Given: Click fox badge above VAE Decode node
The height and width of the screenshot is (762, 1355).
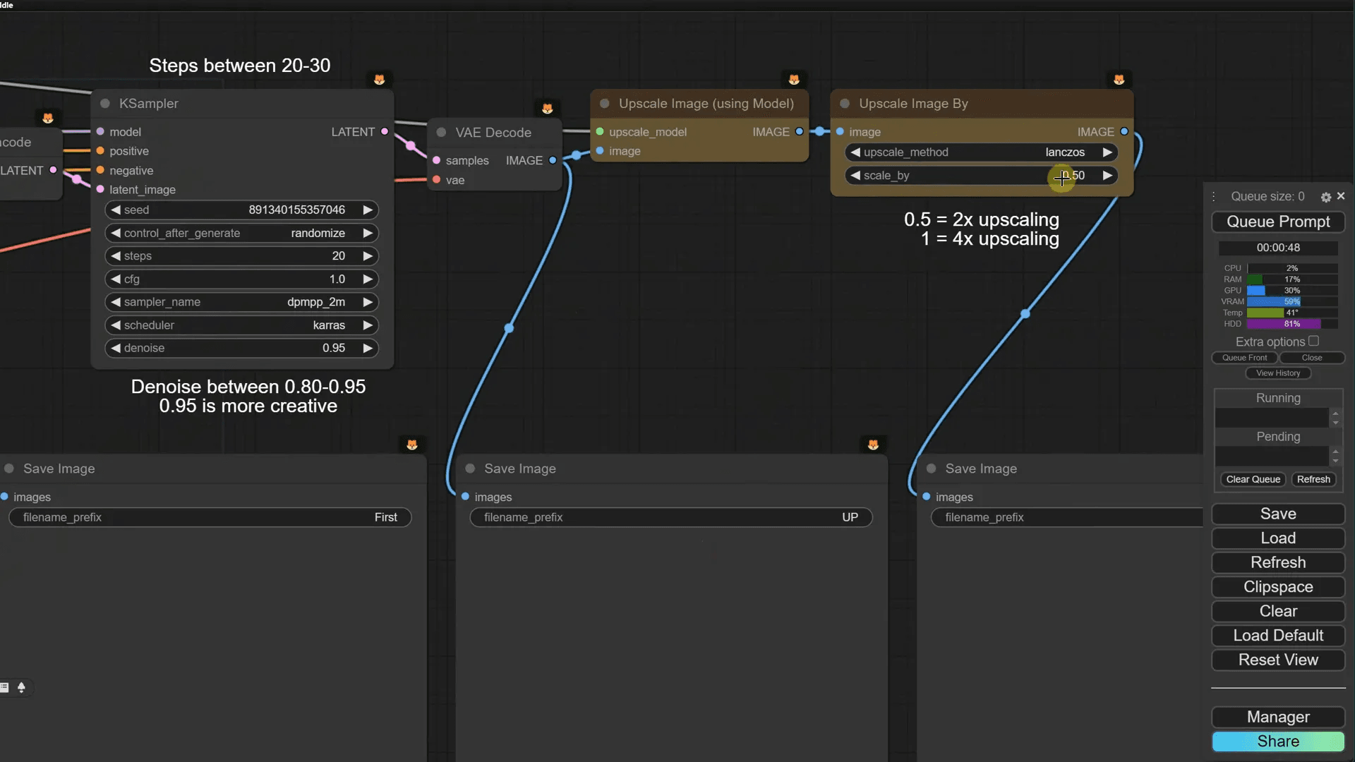Looking at the screenshot, I should coord(547,108).
